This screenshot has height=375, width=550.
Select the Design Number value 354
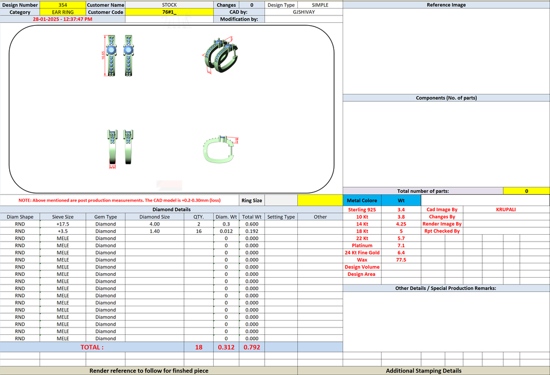click(x=63, y=5)
